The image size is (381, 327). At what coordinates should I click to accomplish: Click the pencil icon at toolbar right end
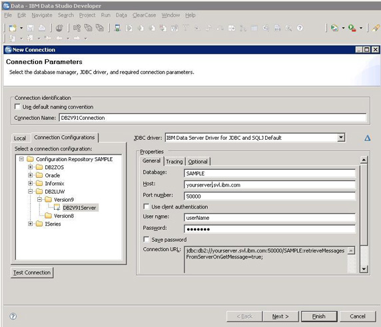(x=376, y=28)
